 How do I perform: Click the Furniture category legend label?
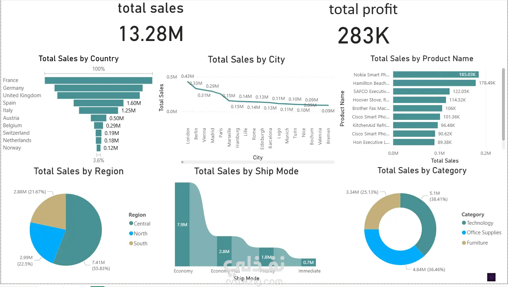(477, 243)
